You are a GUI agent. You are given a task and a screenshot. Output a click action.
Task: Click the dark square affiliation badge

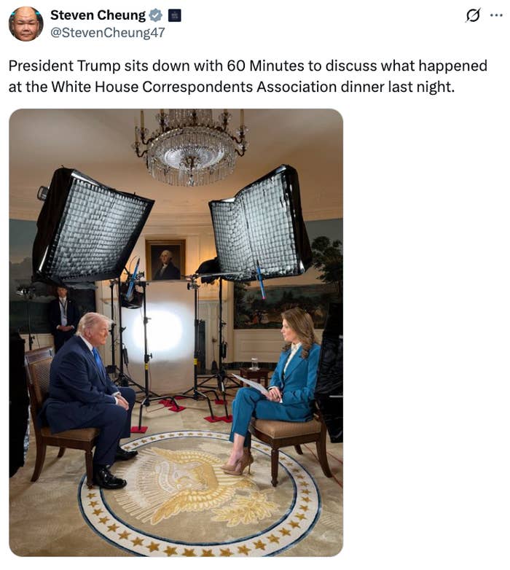click(175, 15)
